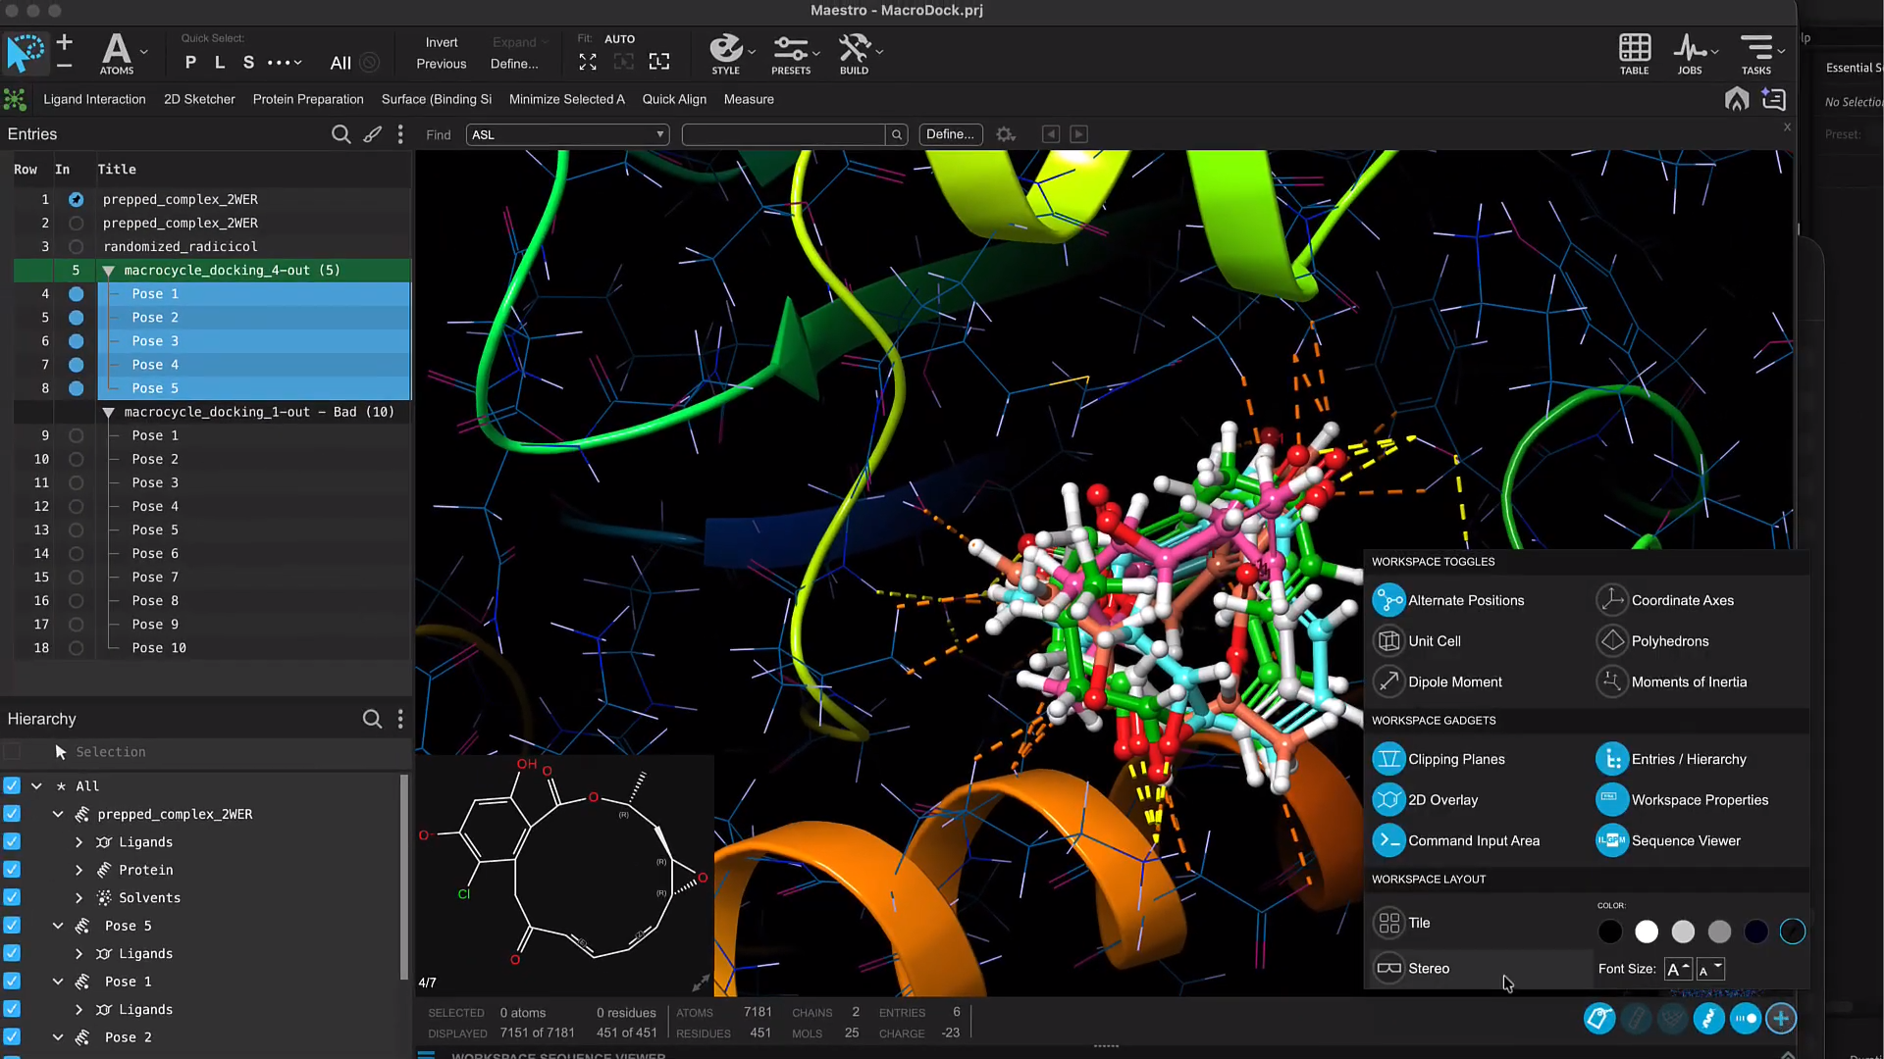Toggle Moments of Inertia
The height and width of the screenshot is (1059, 1884).
click(1672, 682)
